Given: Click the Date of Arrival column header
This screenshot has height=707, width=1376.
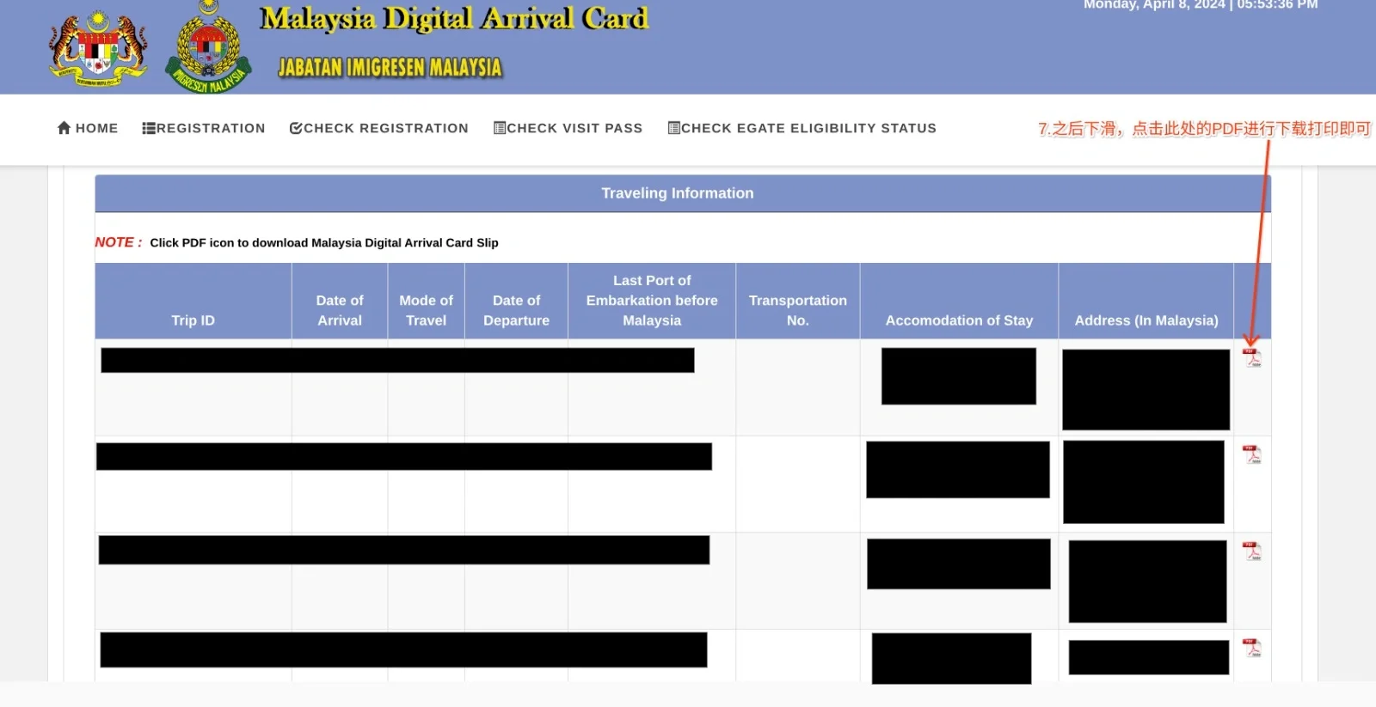Looking at the screenshot, I should (x=340, y=310).
